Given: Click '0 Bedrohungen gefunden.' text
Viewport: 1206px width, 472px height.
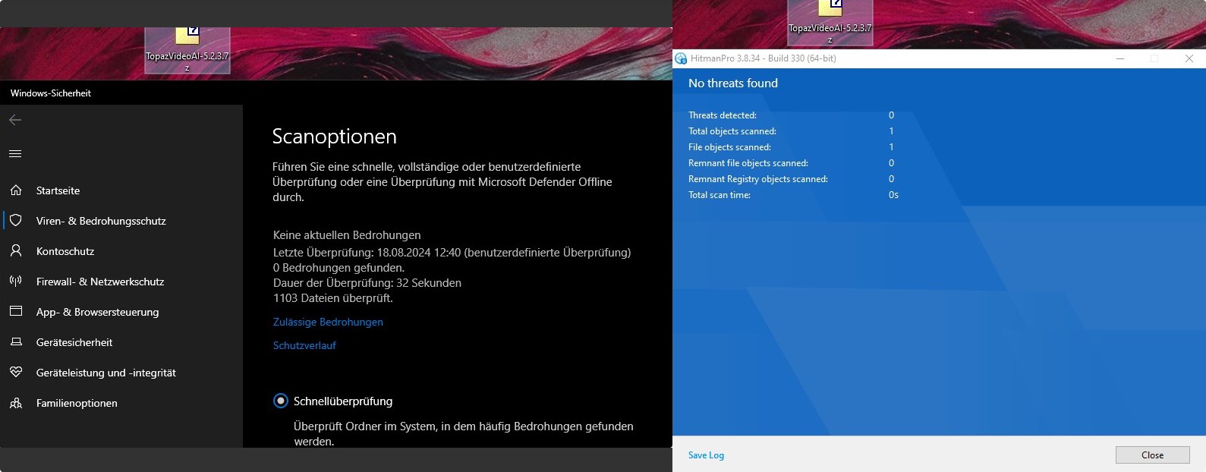Looking at the screenshot, I should coord(338,268).
